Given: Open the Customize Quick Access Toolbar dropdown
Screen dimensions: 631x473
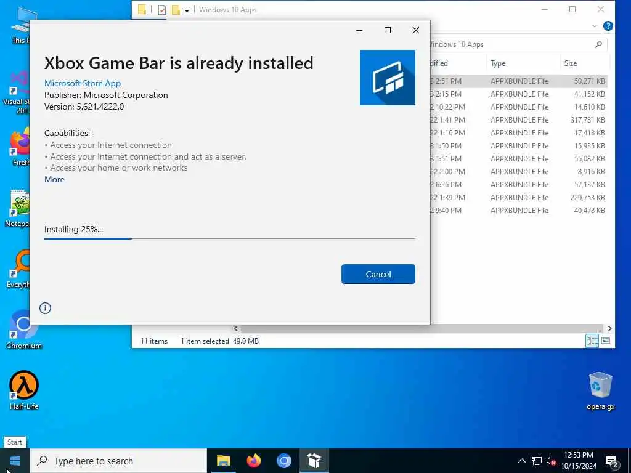Looking at the screenshot, I should (187, 10).
